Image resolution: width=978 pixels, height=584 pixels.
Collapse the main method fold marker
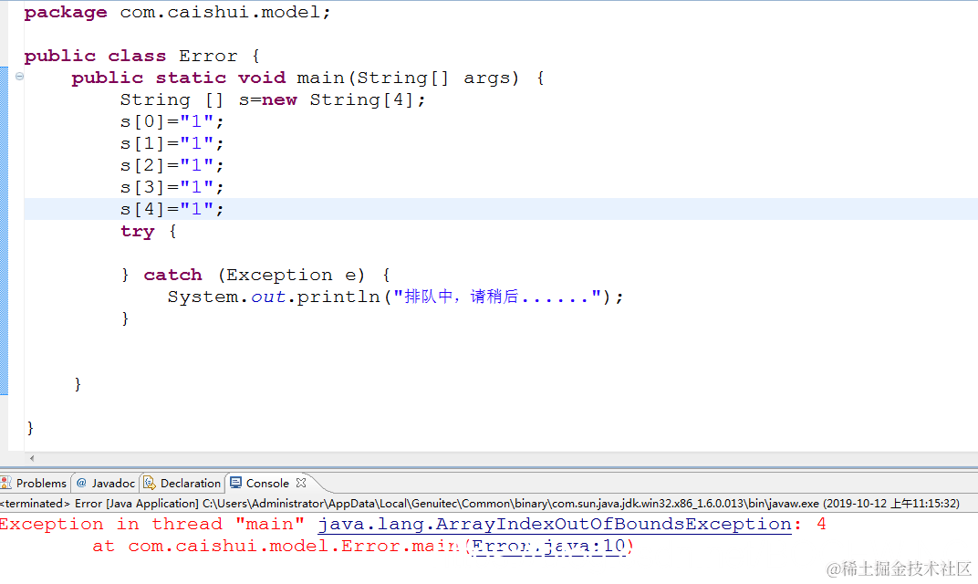tap(19, 76)
